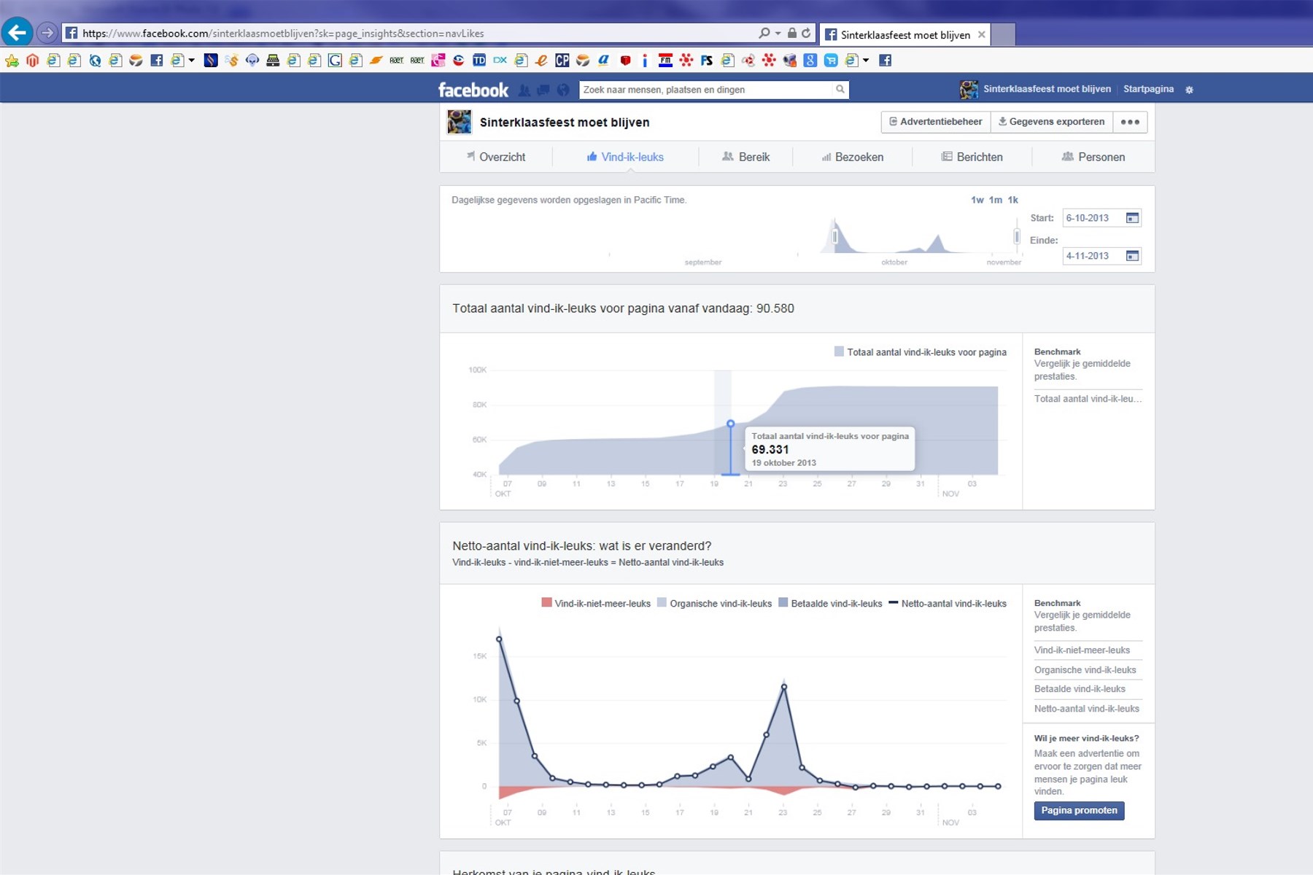The image size is (1313, 875).
Task: Open the orange Magento bookmark icon
Action: (32, 61)
